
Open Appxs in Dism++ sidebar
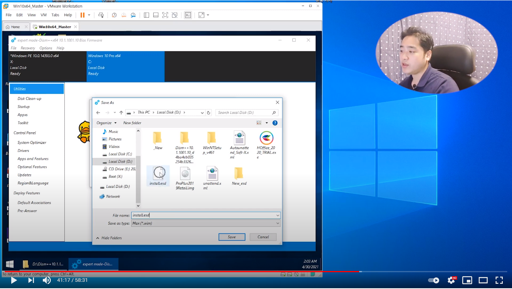(x=22, y=115)
